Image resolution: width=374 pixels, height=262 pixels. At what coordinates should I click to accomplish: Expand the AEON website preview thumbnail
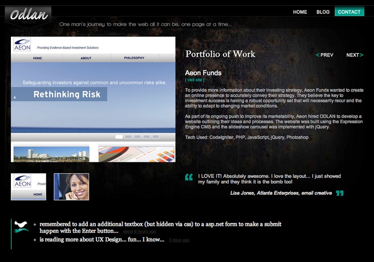28,186
